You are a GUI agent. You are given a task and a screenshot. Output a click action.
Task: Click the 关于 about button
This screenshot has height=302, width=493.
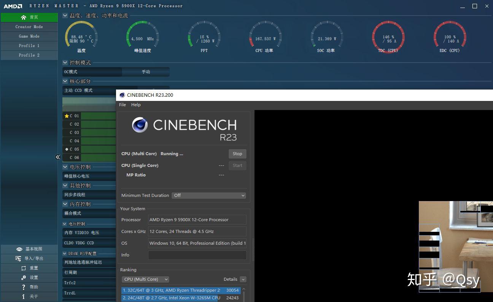click(29, 297)
